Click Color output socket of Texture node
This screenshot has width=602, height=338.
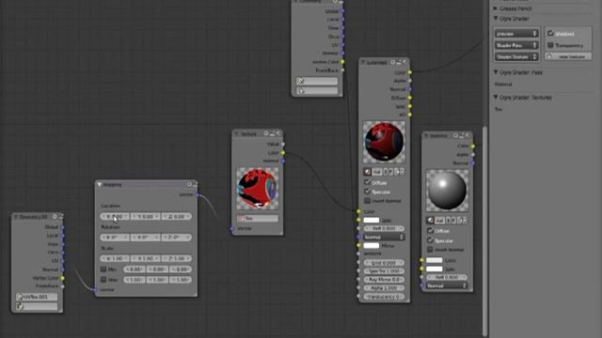click(283, 152)
